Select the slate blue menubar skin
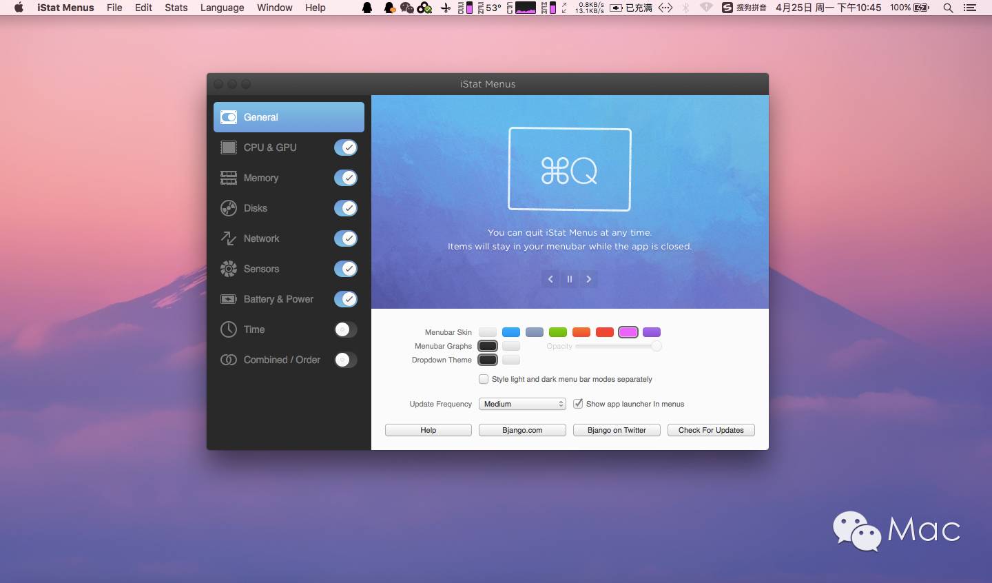 pos(535,332)
